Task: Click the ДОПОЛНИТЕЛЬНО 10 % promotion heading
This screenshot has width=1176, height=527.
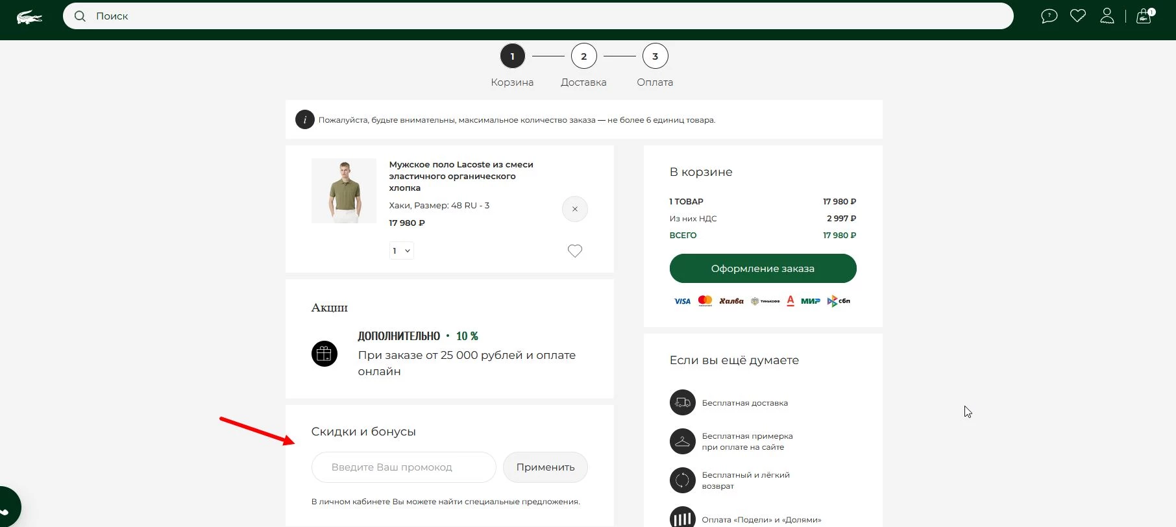Action: pos(418,336)
